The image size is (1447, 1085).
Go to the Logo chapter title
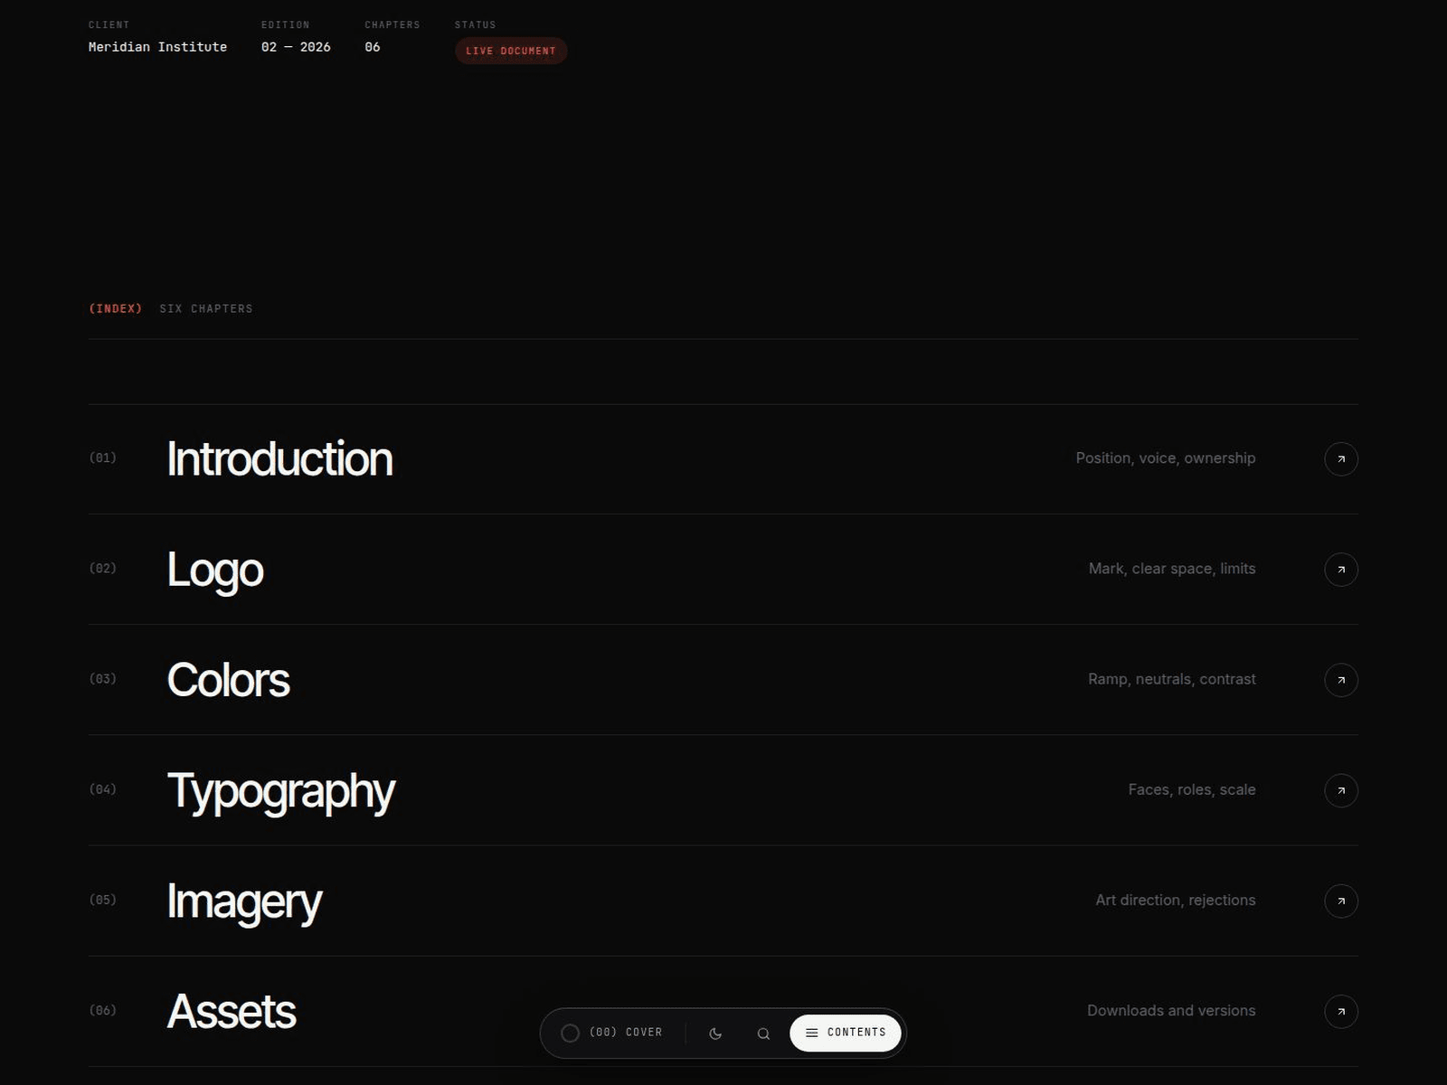click(215, 570)
